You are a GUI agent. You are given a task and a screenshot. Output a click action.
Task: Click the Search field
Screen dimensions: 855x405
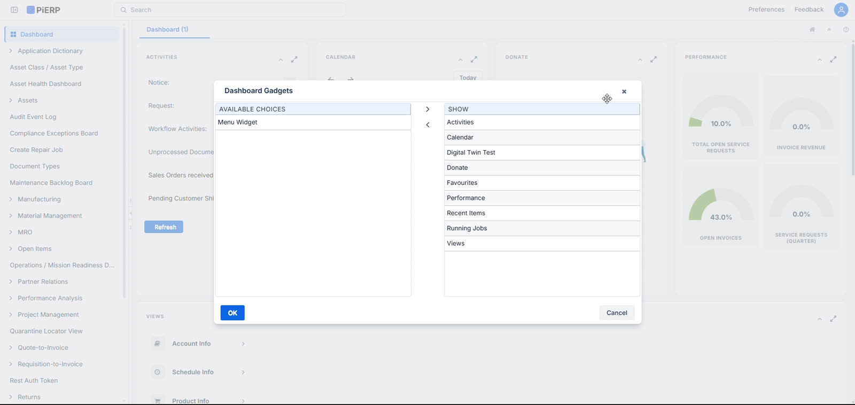230,10
